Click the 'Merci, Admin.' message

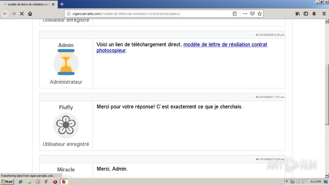pos(112,169)
